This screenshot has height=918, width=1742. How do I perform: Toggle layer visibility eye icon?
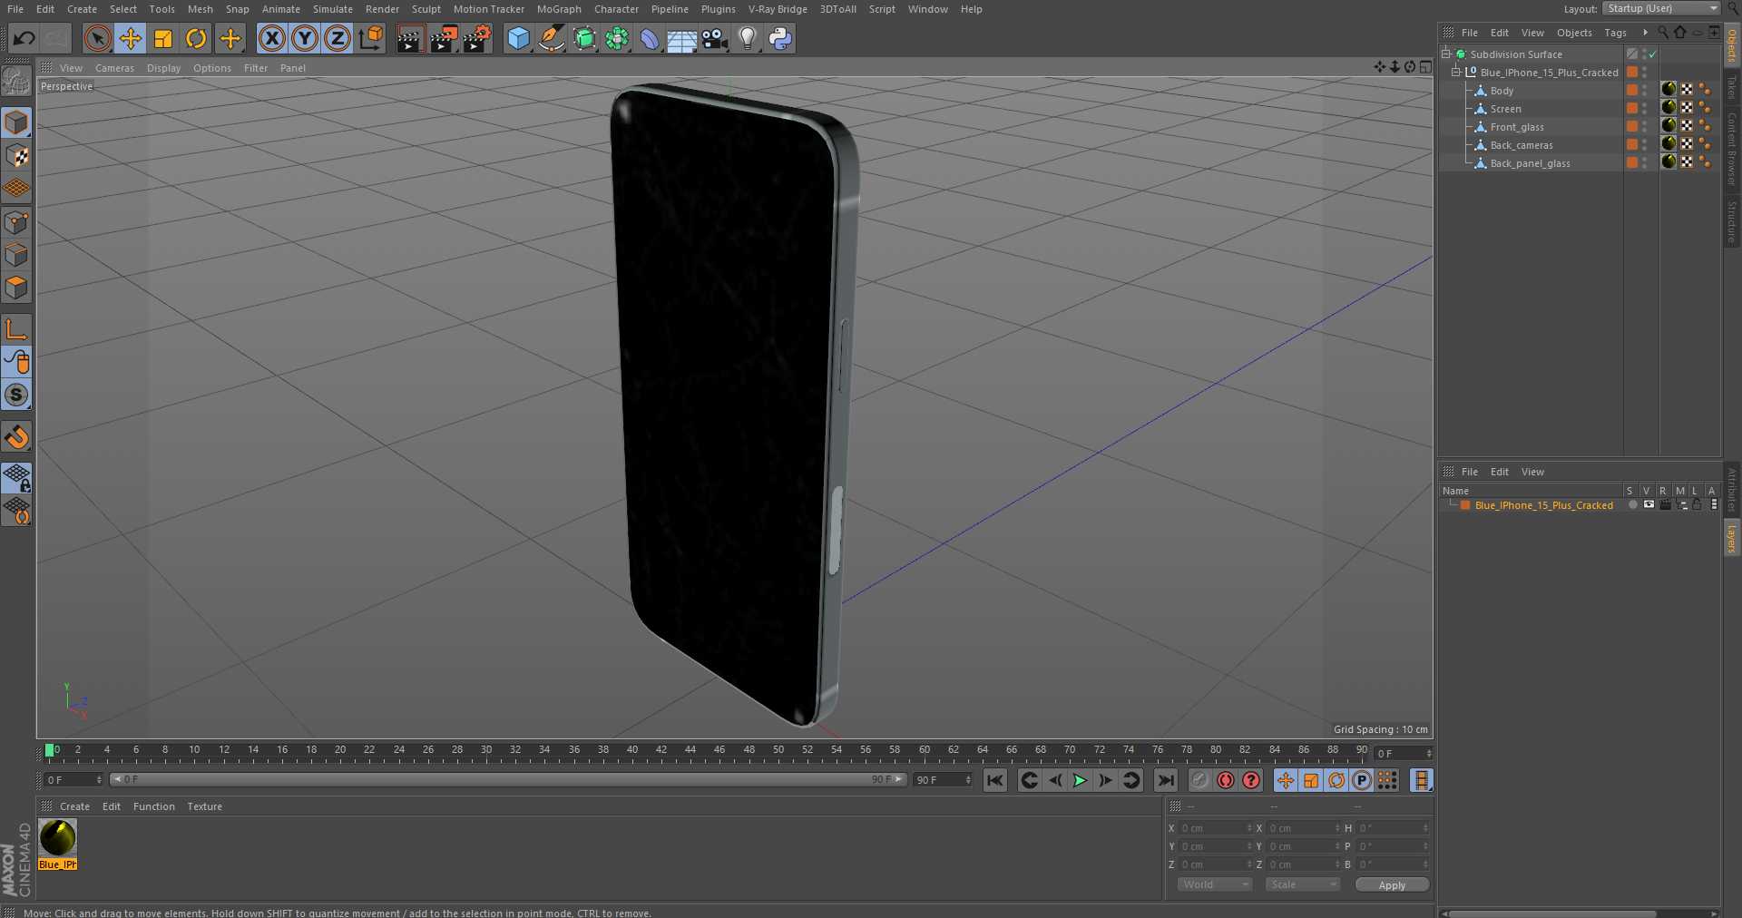point(1649,505)
